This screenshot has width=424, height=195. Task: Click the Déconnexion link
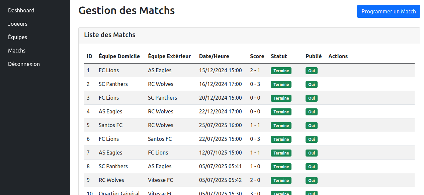click(x=24, y=64)
